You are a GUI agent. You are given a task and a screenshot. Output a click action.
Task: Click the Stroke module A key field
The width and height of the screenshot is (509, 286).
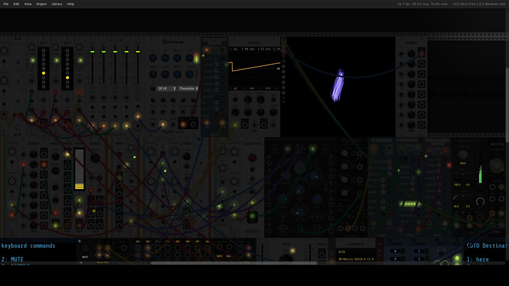click(395, 259)
